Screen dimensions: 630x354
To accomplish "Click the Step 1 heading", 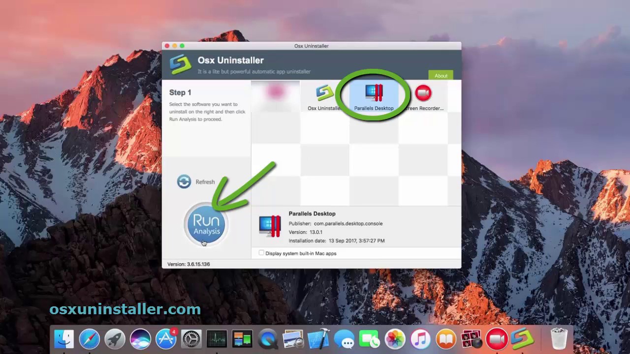I will pos(180,92).
